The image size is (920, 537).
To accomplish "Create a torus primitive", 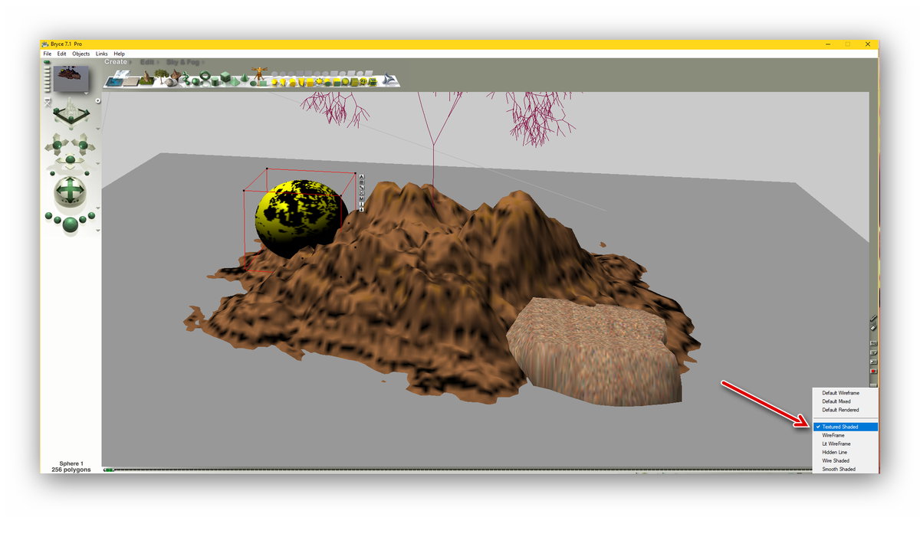I will point(205,75).
